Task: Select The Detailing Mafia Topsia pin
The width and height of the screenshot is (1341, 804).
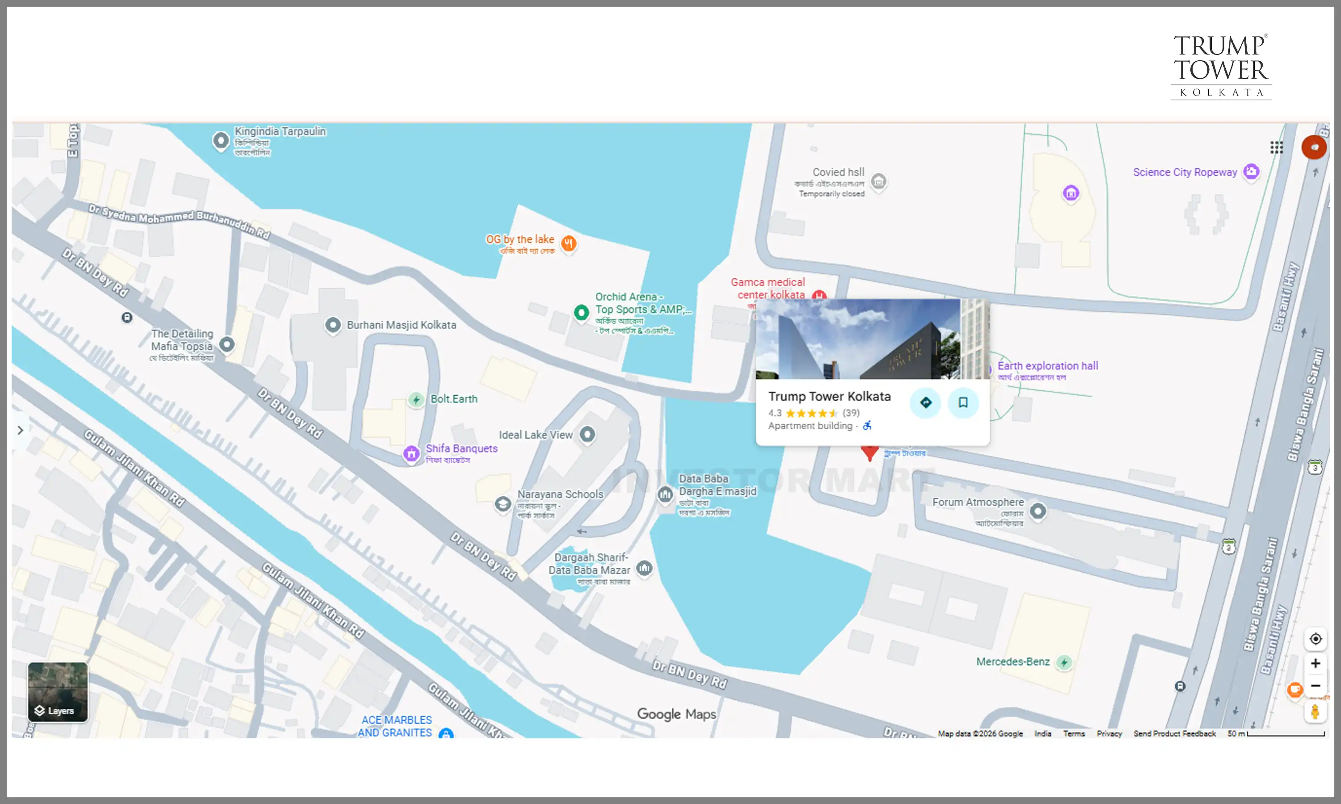Action: click(227, 344)
